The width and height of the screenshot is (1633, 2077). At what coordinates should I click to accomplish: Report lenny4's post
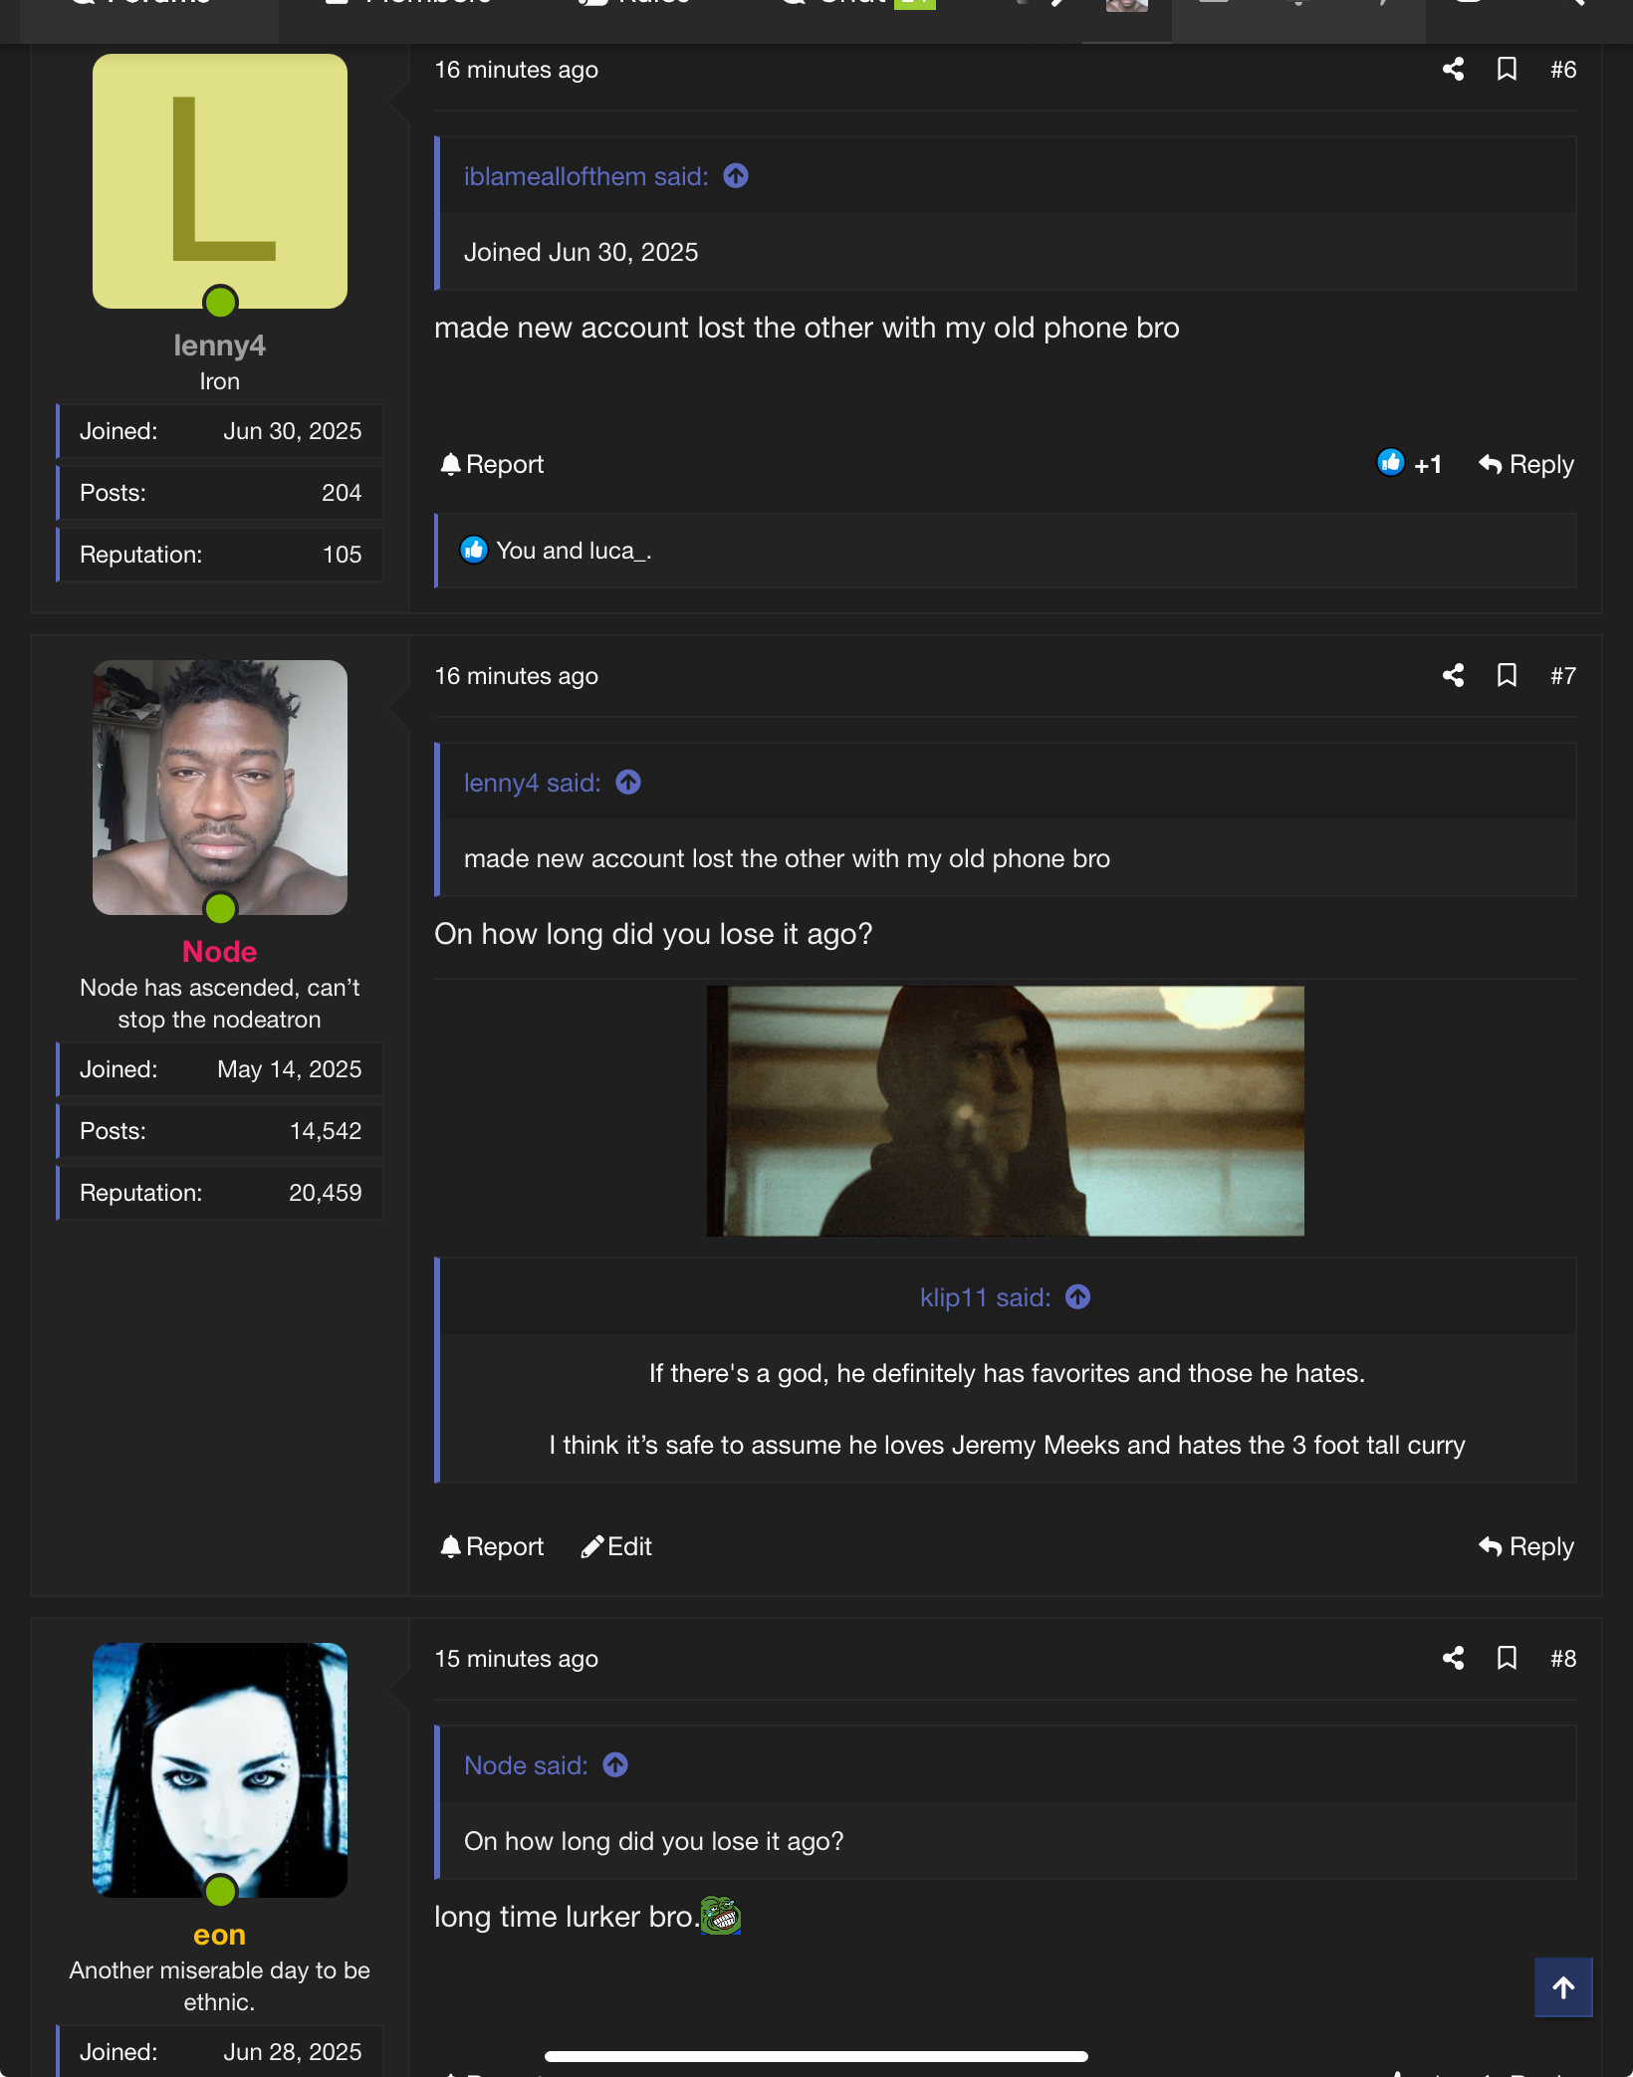[x=492, y=465]
